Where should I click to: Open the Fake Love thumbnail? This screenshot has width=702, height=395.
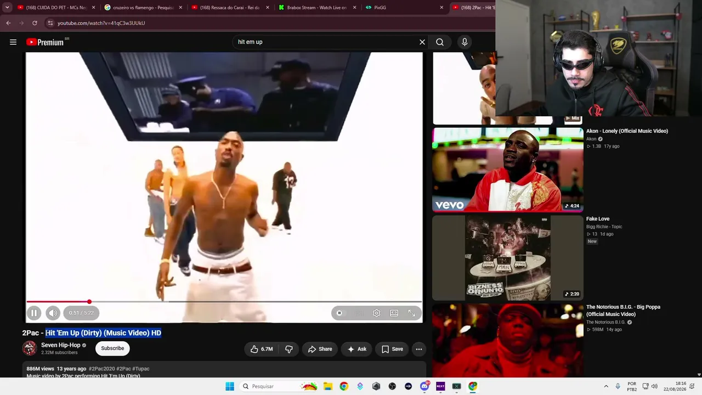coord(508,258)
